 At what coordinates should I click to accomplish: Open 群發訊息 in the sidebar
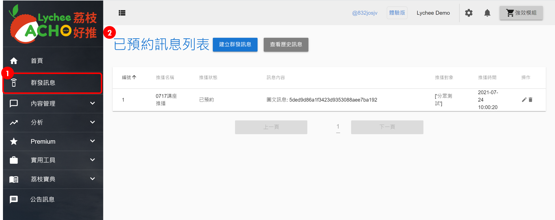coord(52,83)
